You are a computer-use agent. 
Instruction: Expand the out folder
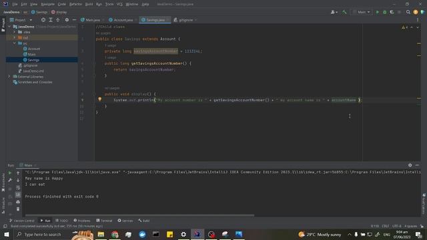pyautogui.click(x=15, y=37)
